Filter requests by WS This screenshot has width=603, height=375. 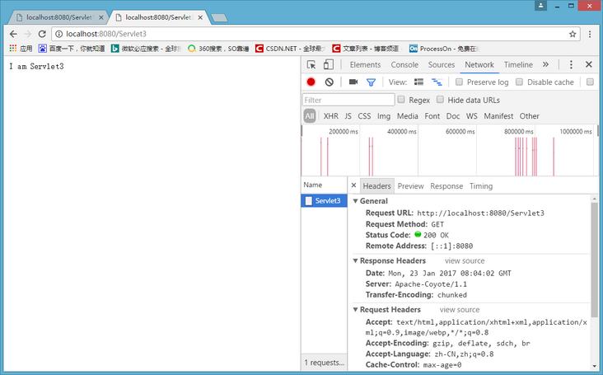coord(472,116)
